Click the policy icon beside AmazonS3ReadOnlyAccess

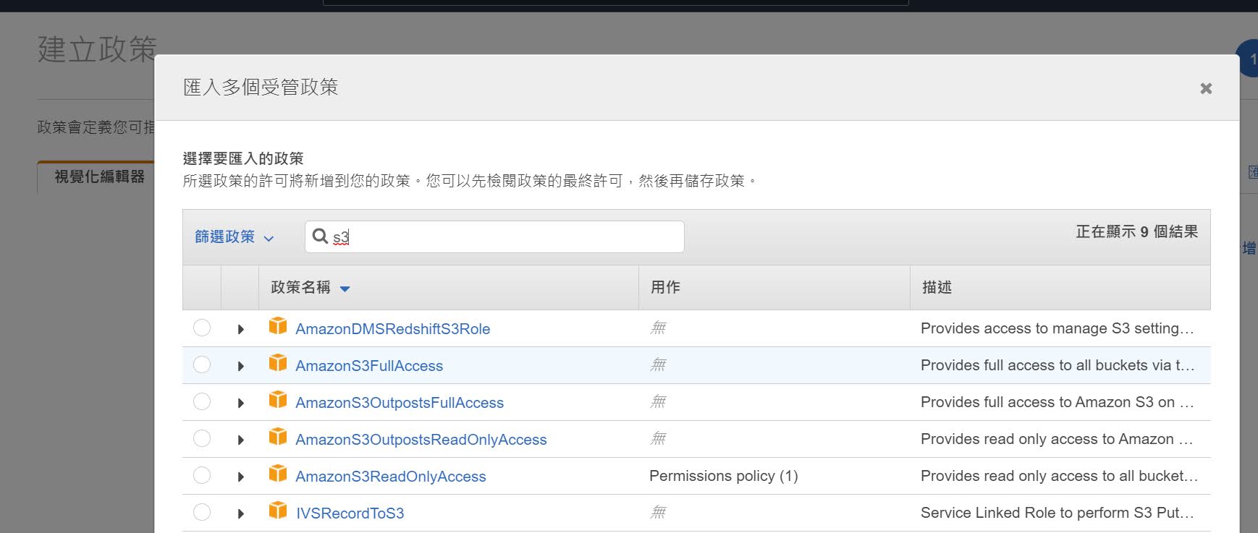coord(278,474)
